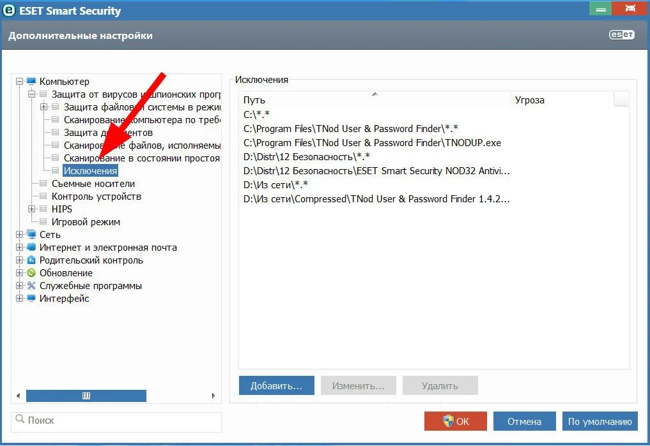Click the Компьютер monitor icon

click(x=31, y=81)
